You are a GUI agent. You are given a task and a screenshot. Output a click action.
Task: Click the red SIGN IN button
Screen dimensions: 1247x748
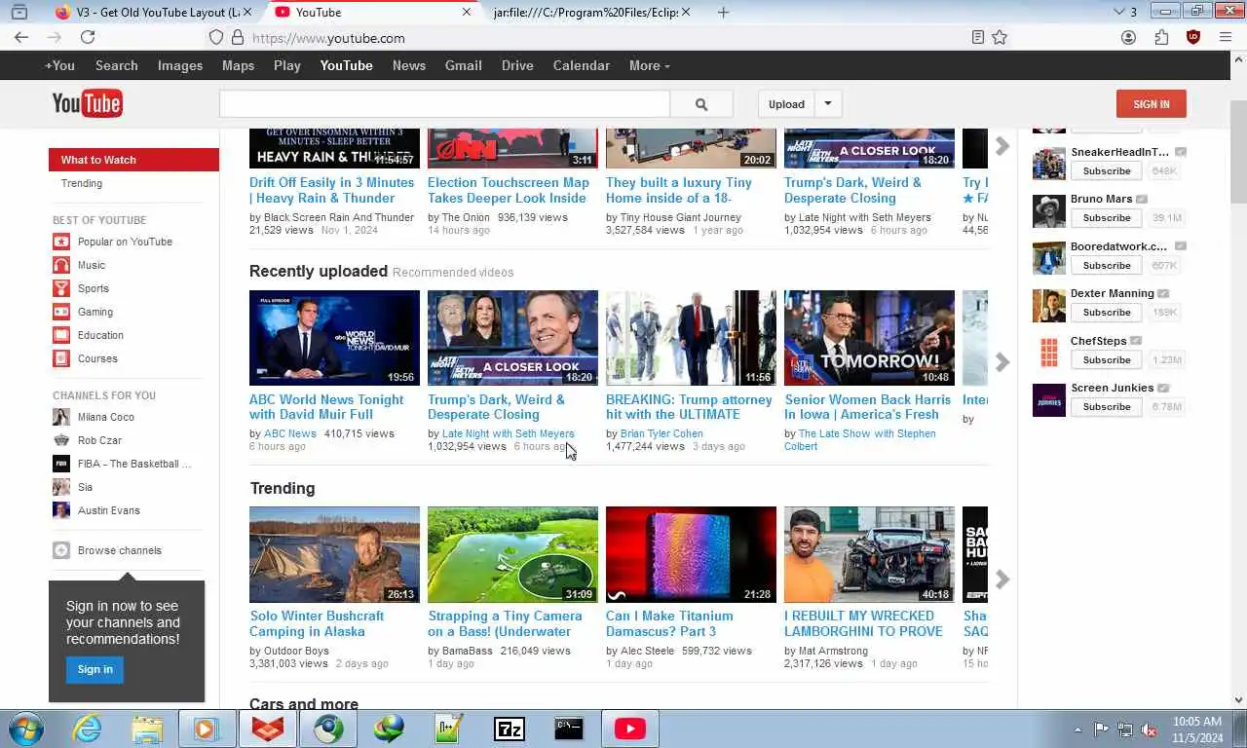(x=1151, y=104)
